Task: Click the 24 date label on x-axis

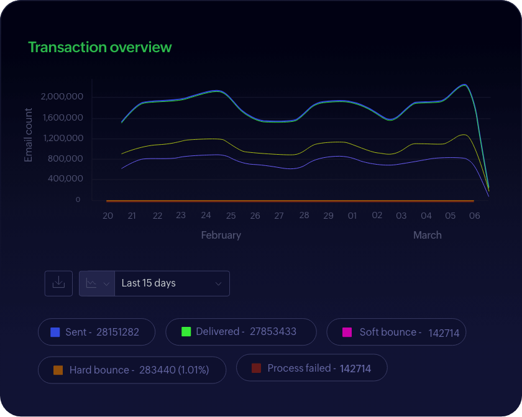Action: (206, 216)
